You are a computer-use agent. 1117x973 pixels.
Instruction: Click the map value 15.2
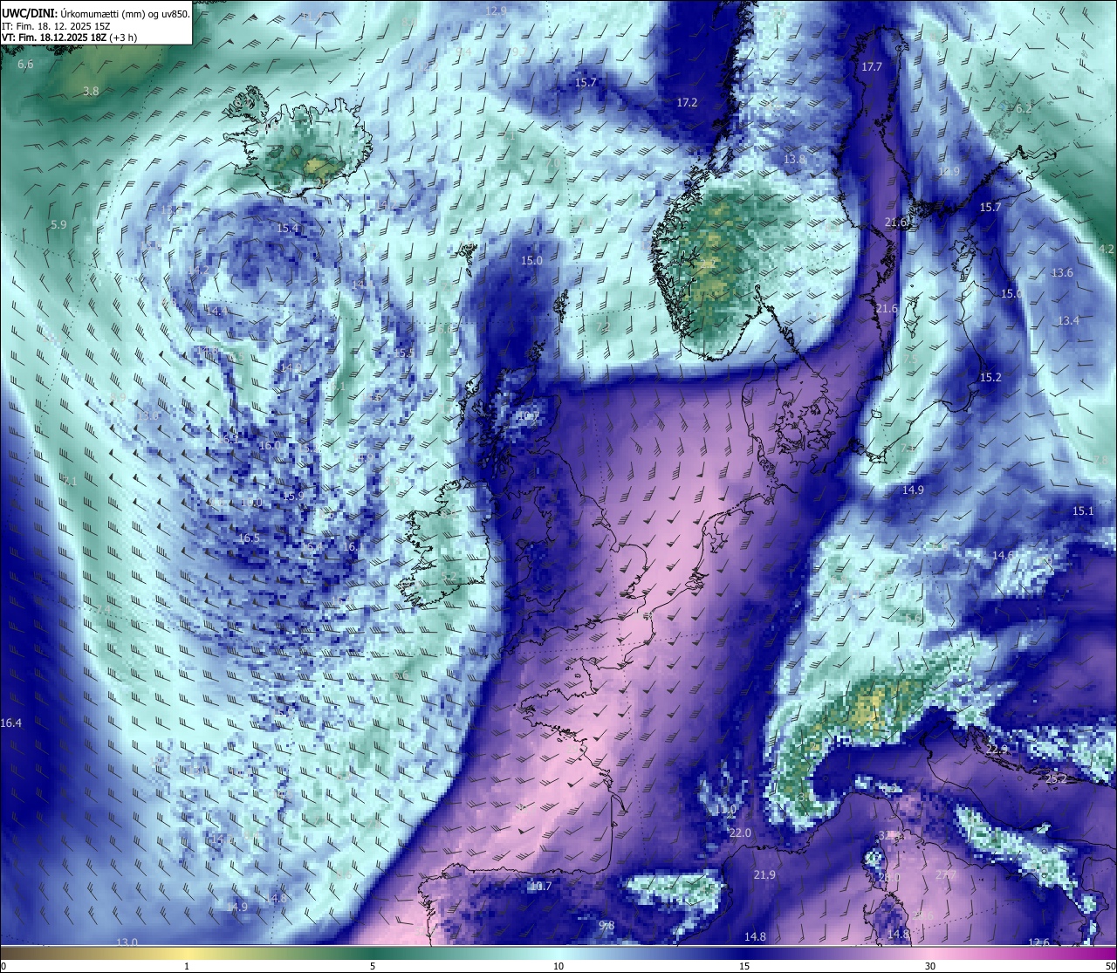coord(990,377)
